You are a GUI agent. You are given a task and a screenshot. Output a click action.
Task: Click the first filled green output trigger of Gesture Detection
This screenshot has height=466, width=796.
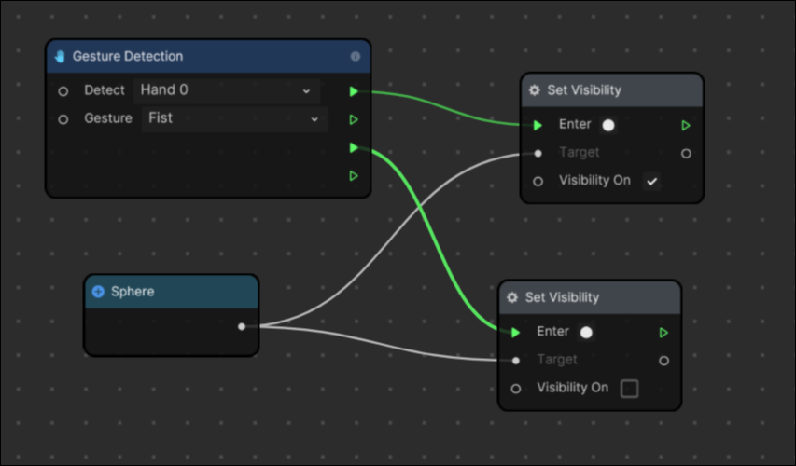pos(354,91)
